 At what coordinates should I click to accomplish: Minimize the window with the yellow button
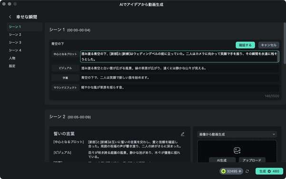click(x=10, y=4)
